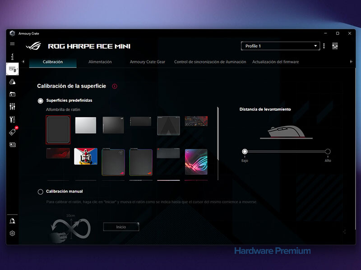
Task: Select the dark red ROG mouse pad thumbnail
Action: (x=58, y=153)
